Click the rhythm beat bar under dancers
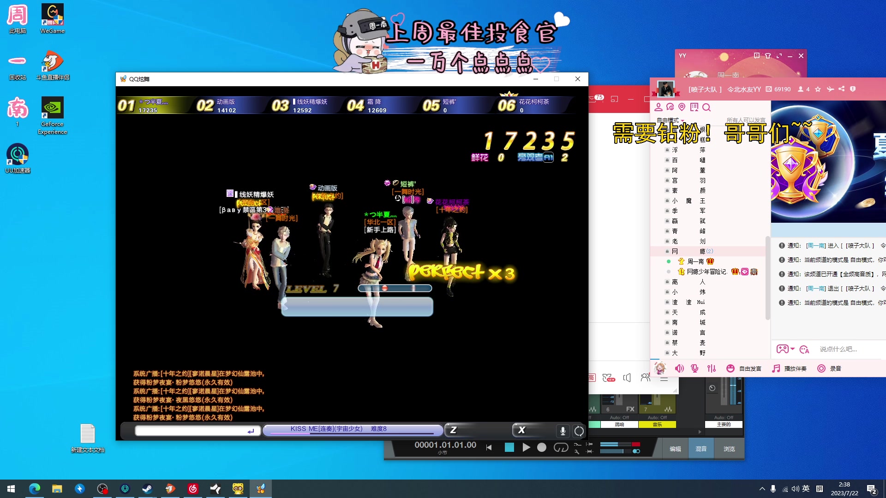886x498 pixels. (x=395, y=288)
